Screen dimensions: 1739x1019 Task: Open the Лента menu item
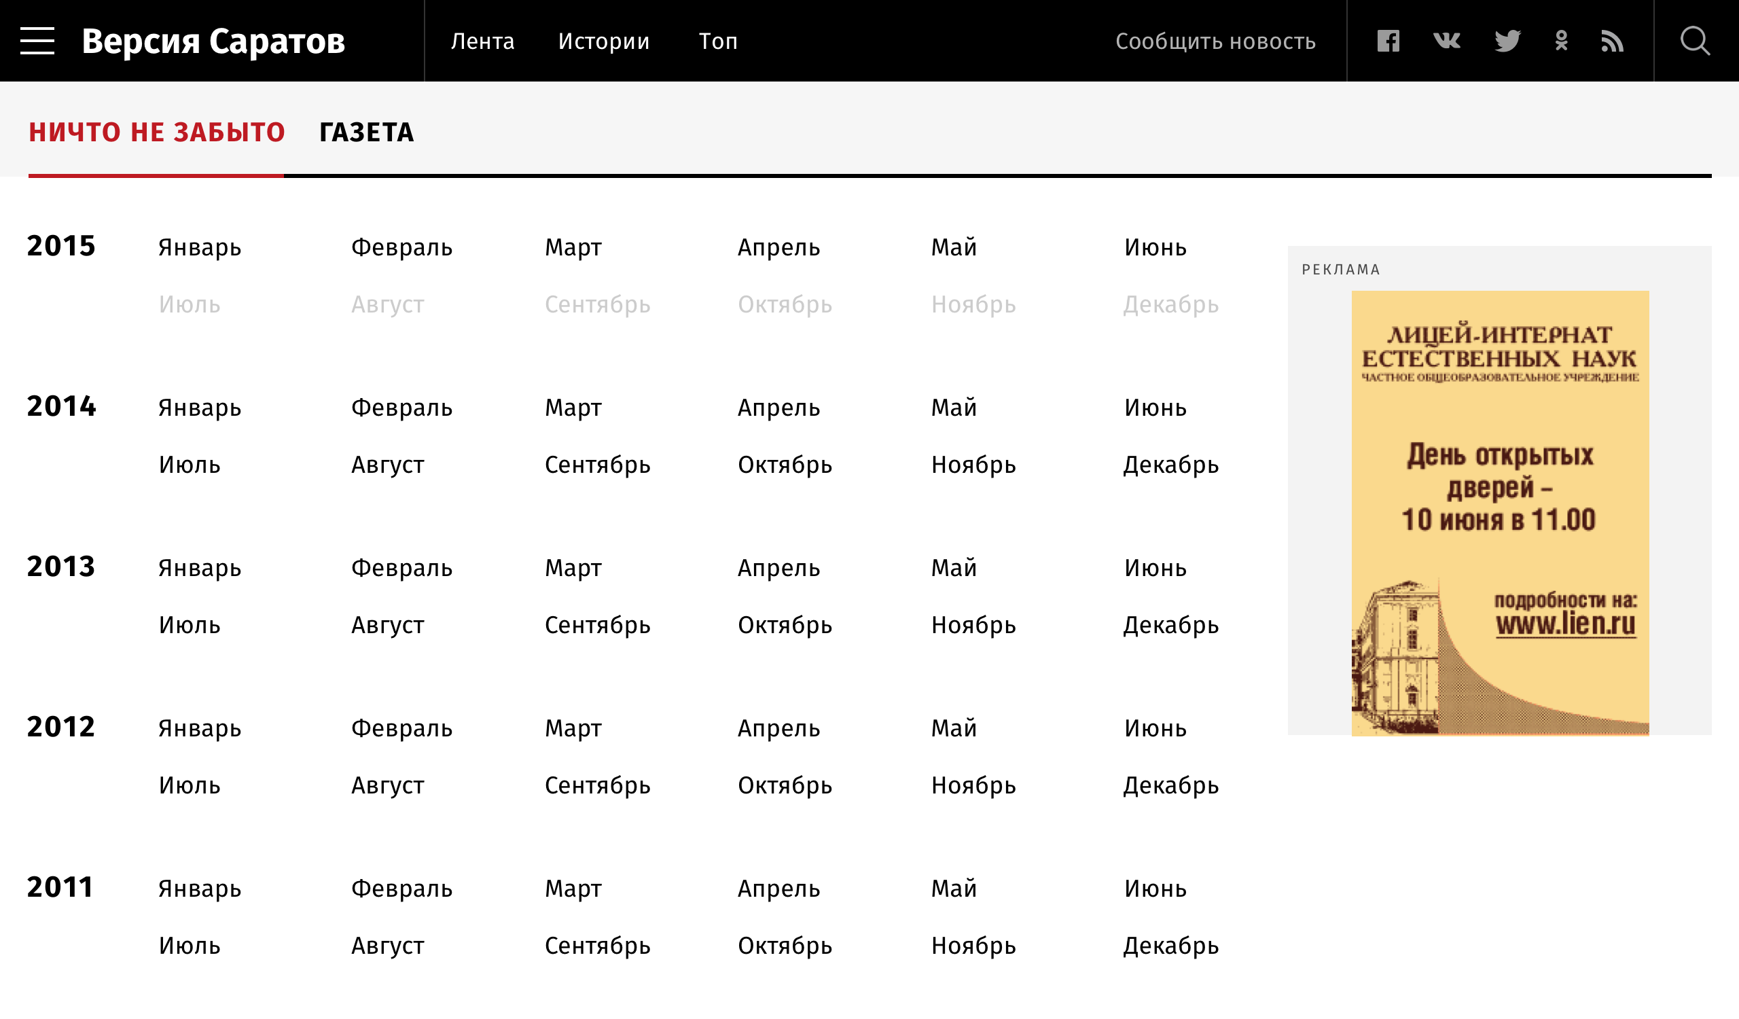point(482,41)
